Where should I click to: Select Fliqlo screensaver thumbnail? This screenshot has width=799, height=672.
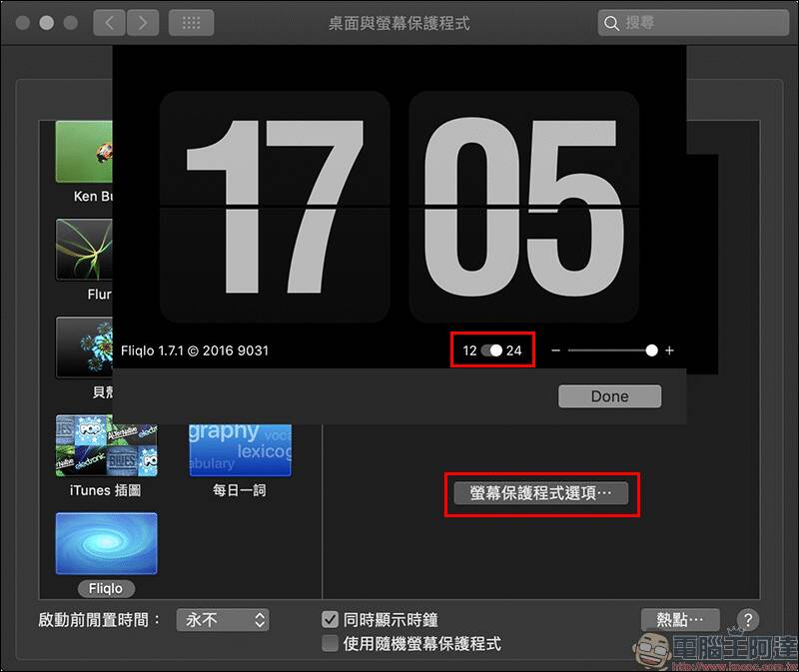107,543
